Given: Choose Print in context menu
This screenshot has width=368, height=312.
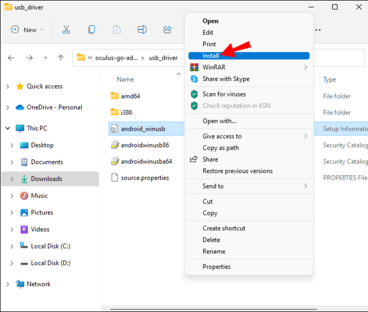Looking at the screenshot, I should tap(249, 44).
